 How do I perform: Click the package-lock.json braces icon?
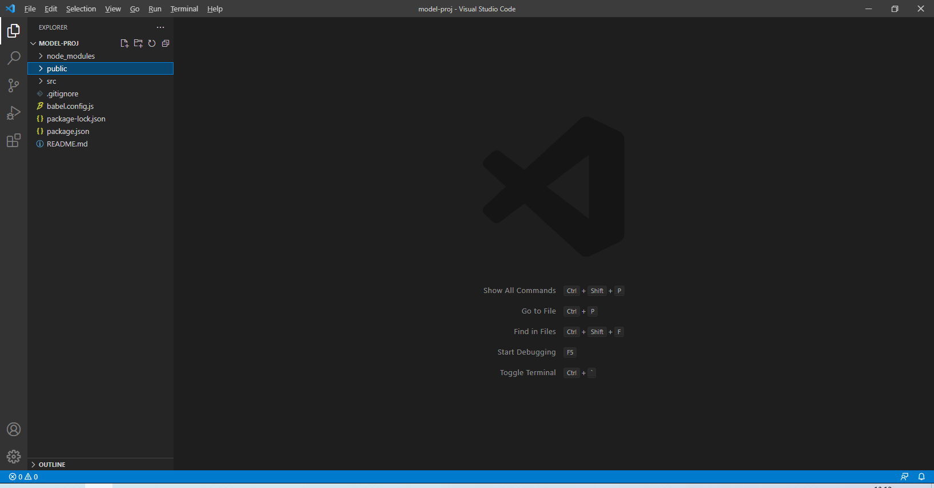[40, 119]
